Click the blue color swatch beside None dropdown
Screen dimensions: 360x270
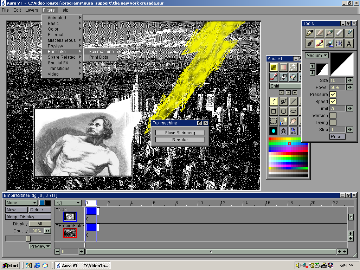pyautogui.click(x=42, y=203)
